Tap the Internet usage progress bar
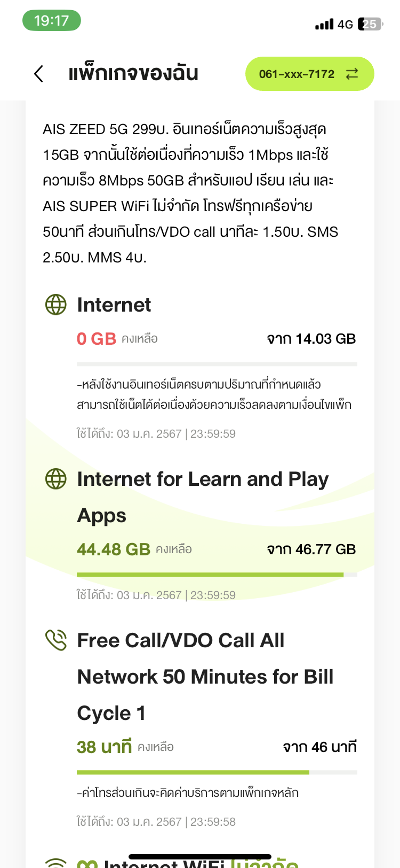This screenshot has height=868, width=400. click(x=217, y=364)
